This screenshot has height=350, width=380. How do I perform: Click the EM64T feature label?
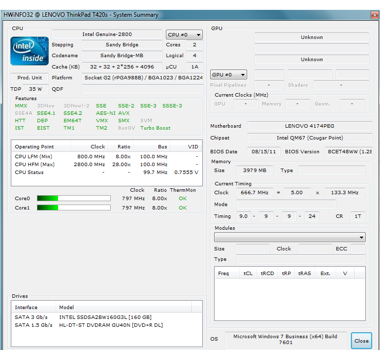click(72, 121)
